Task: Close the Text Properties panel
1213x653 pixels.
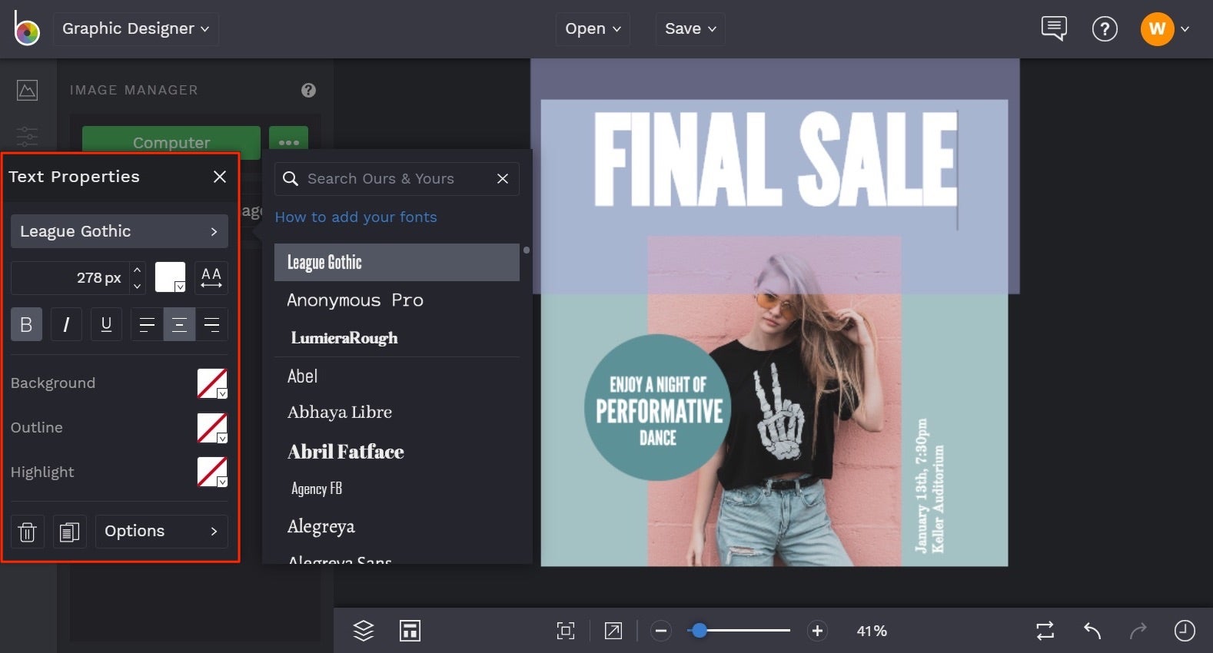Action: click(x=220, y=177)
